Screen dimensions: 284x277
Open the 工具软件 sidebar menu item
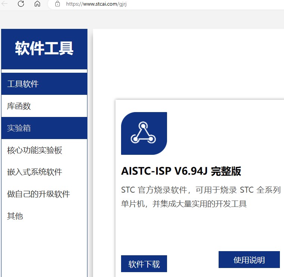point(44,84)
